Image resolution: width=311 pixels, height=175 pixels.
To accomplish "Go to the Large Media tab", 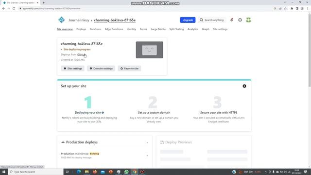I will [158, 29].
